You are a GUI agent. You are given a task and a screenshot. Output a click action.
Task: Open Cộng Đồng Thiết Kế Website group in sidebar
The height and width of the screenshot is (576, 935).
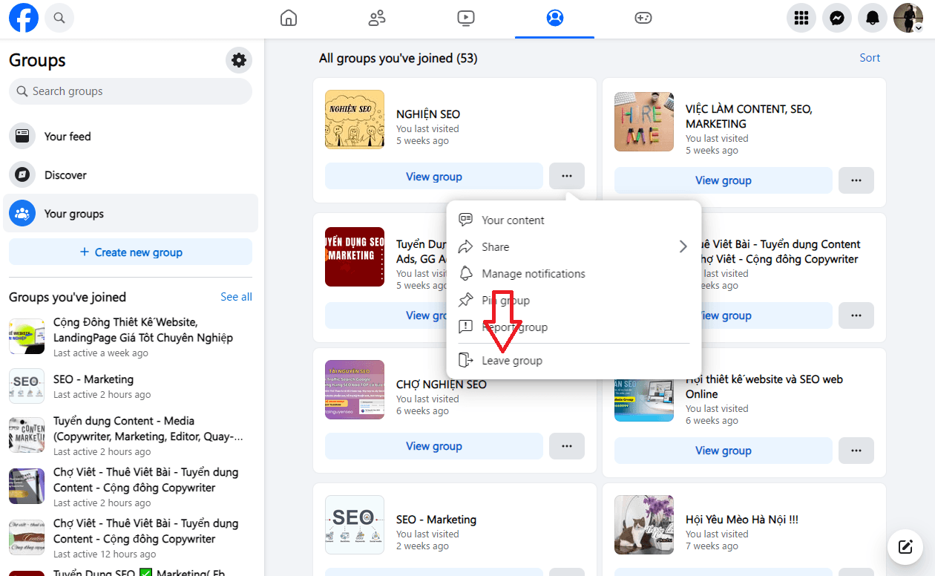tap(131, 337)
